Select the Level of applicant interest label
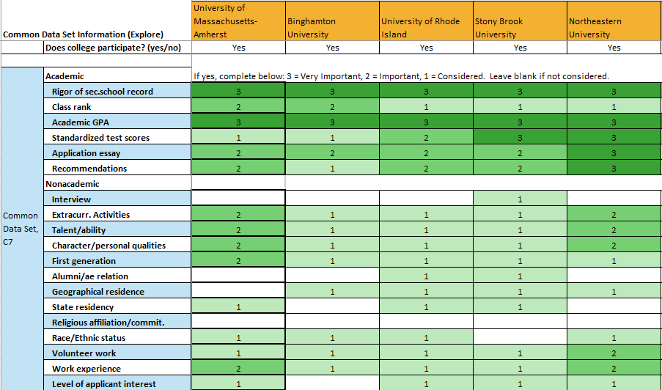The height and width of the screenshot is (390, 662). click(x=117, y=384)
